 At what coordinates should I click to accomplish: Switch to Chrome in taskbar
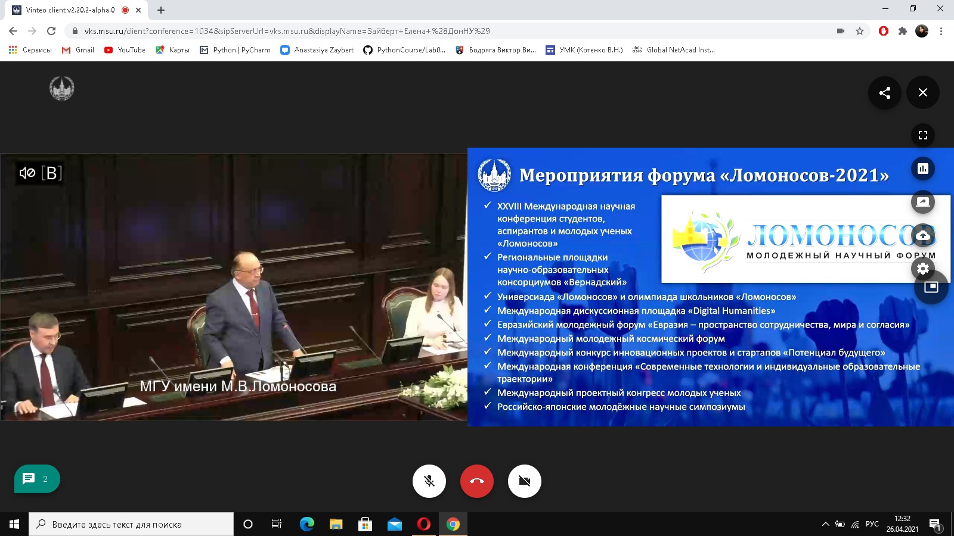(x=453, y=524)
